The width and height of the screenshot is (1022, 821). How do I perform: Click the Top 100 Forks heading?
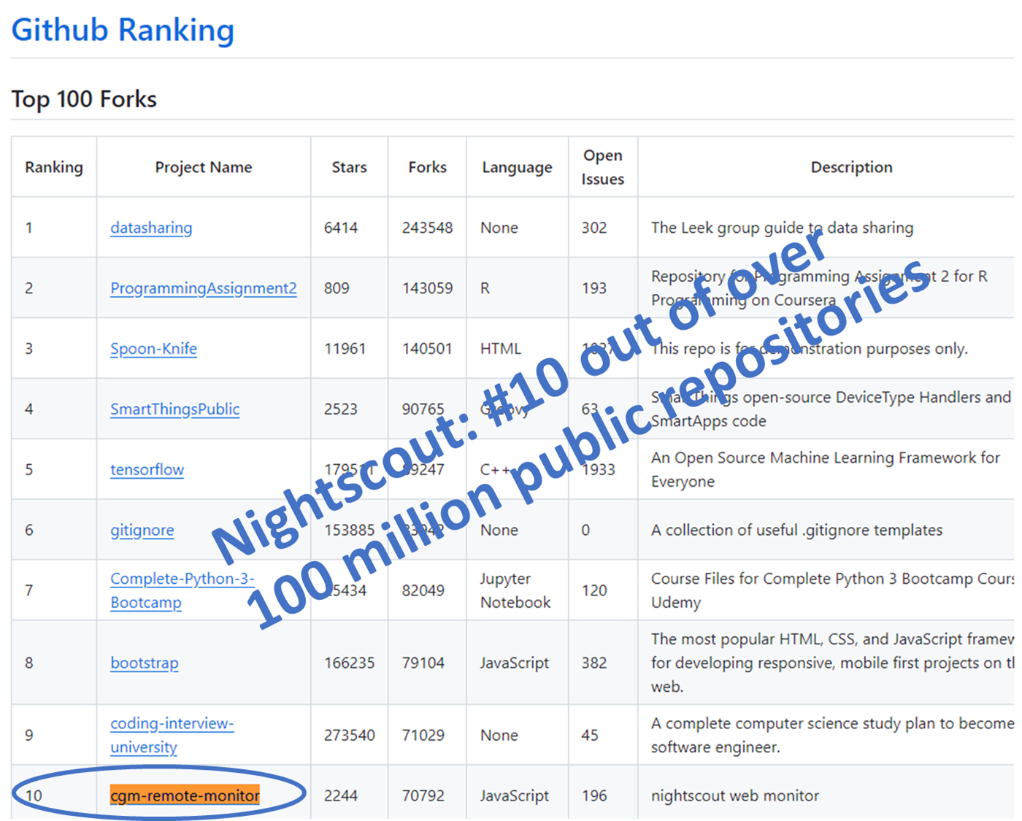point(84,99)
